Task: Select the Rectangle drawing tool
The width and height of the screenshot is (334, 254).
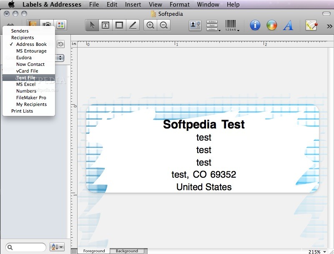Action: click(x=119, y=25)
